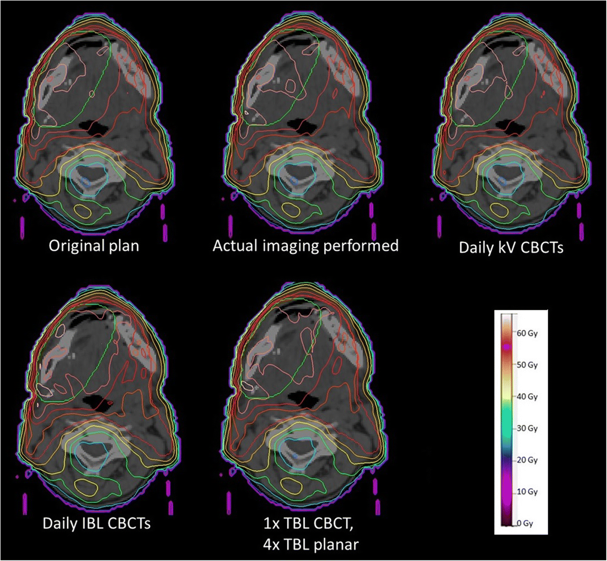Click the '1x TBL CBCT,' caption line
Viewport: 607px width, 561px height.
(x=309, y=524)
